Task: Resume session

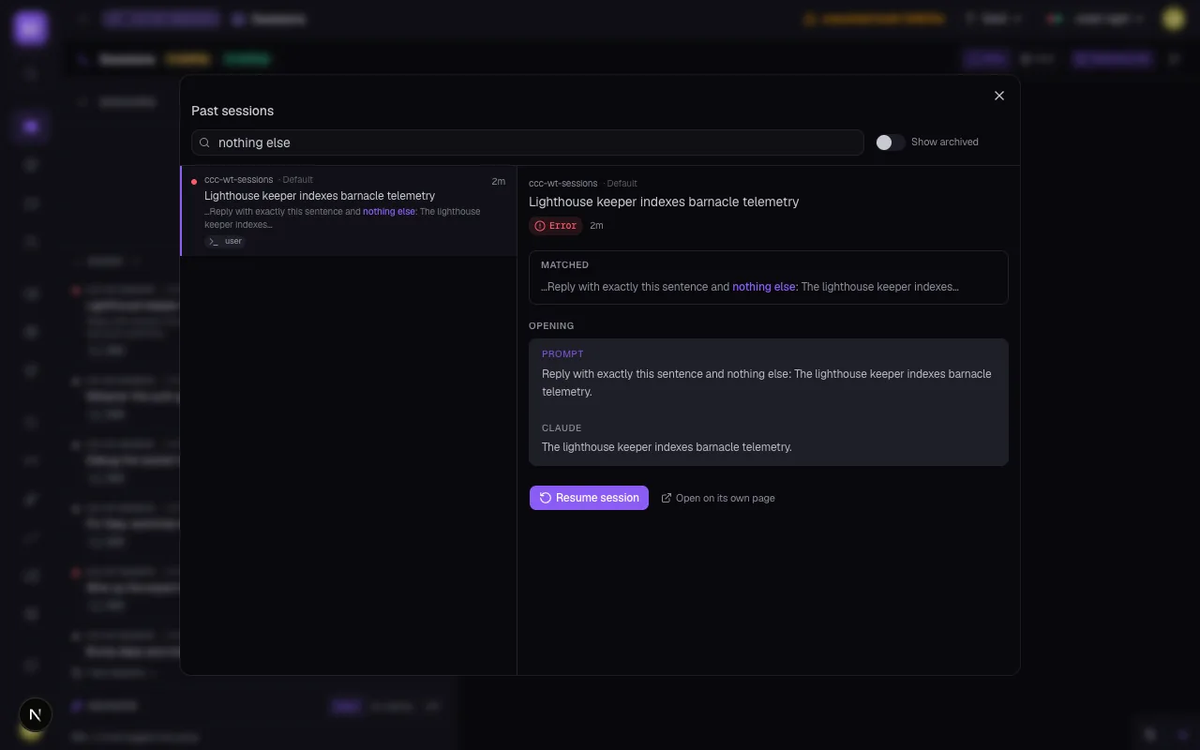Action: 589,498
